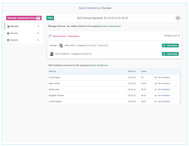Open the Results sidebar item

[23, 33]
